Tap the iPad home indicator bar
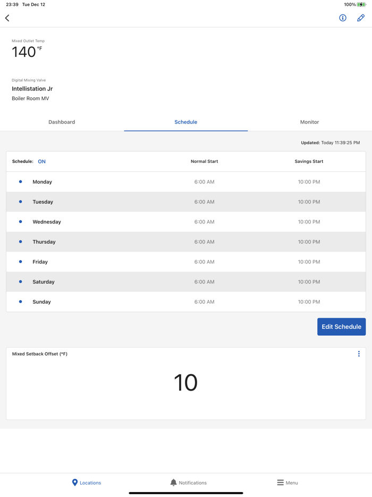Screen dimensions: 372x497 coord(186,493)
